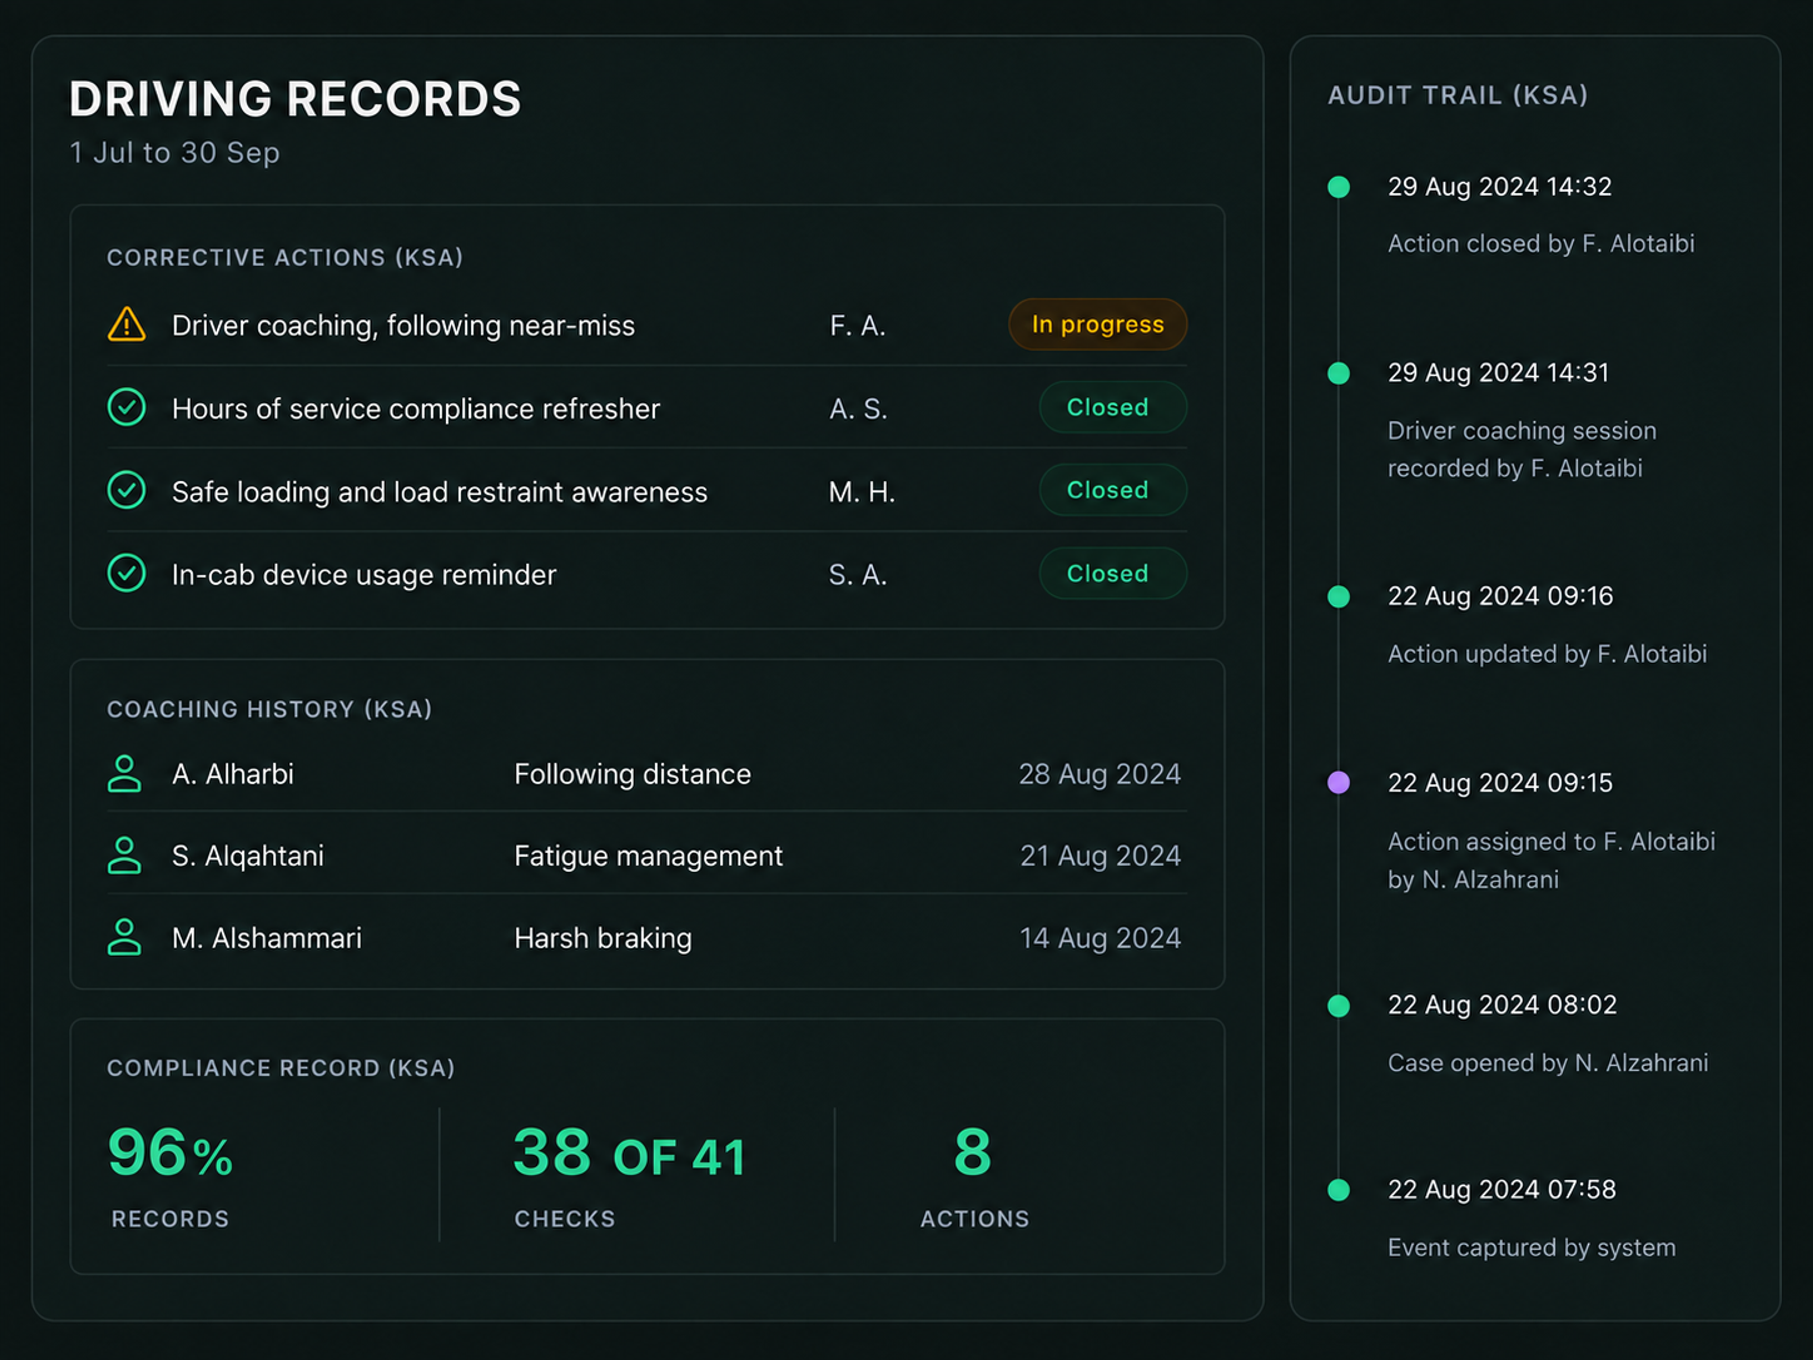Click the 'DRIVING RECORDS' page title
1813x1360 pixels.
point(295,99)
